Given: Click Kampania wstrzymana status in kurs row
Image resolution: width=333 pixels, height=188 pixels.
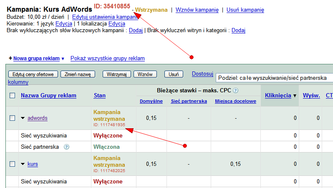Looking at the screenshot, I should coord(109,161).
